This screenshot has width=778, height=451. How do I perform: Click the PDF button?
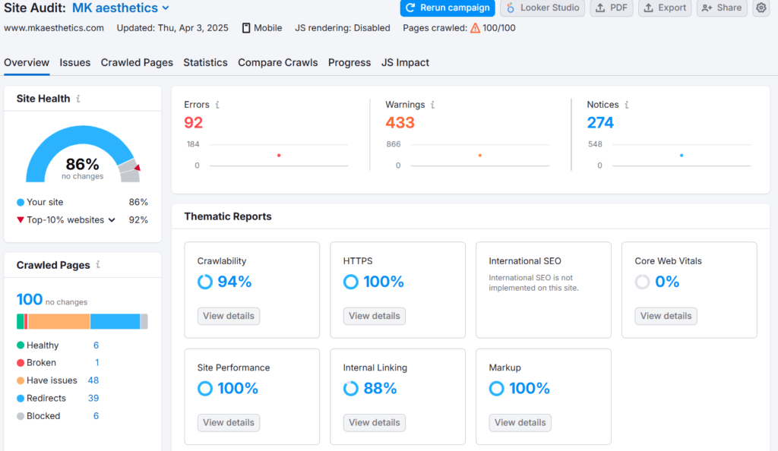click(x=612, y=8)
